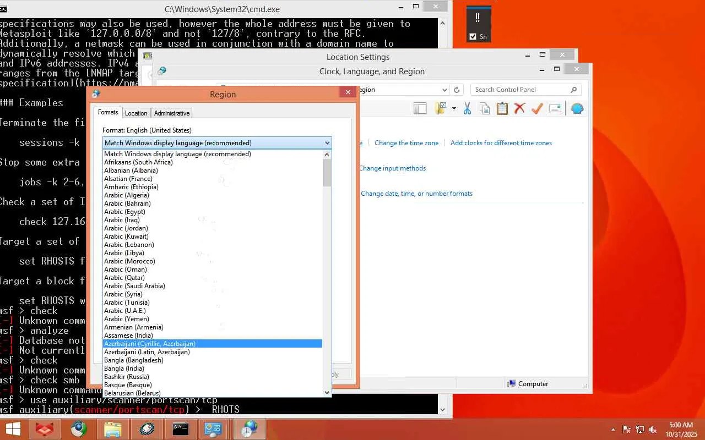Select Arabic (Qatar) format
The height and width of the screenshot is (440, 705).
point(213,278)
